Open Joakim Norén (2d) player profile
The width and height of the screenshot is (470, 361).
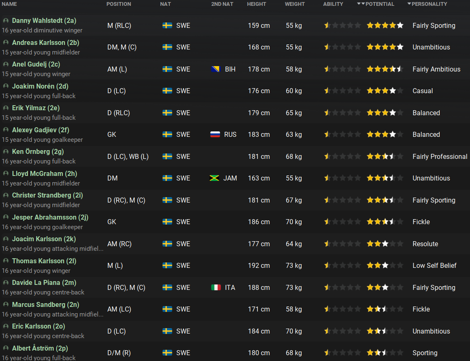click(x=40, y=86)
